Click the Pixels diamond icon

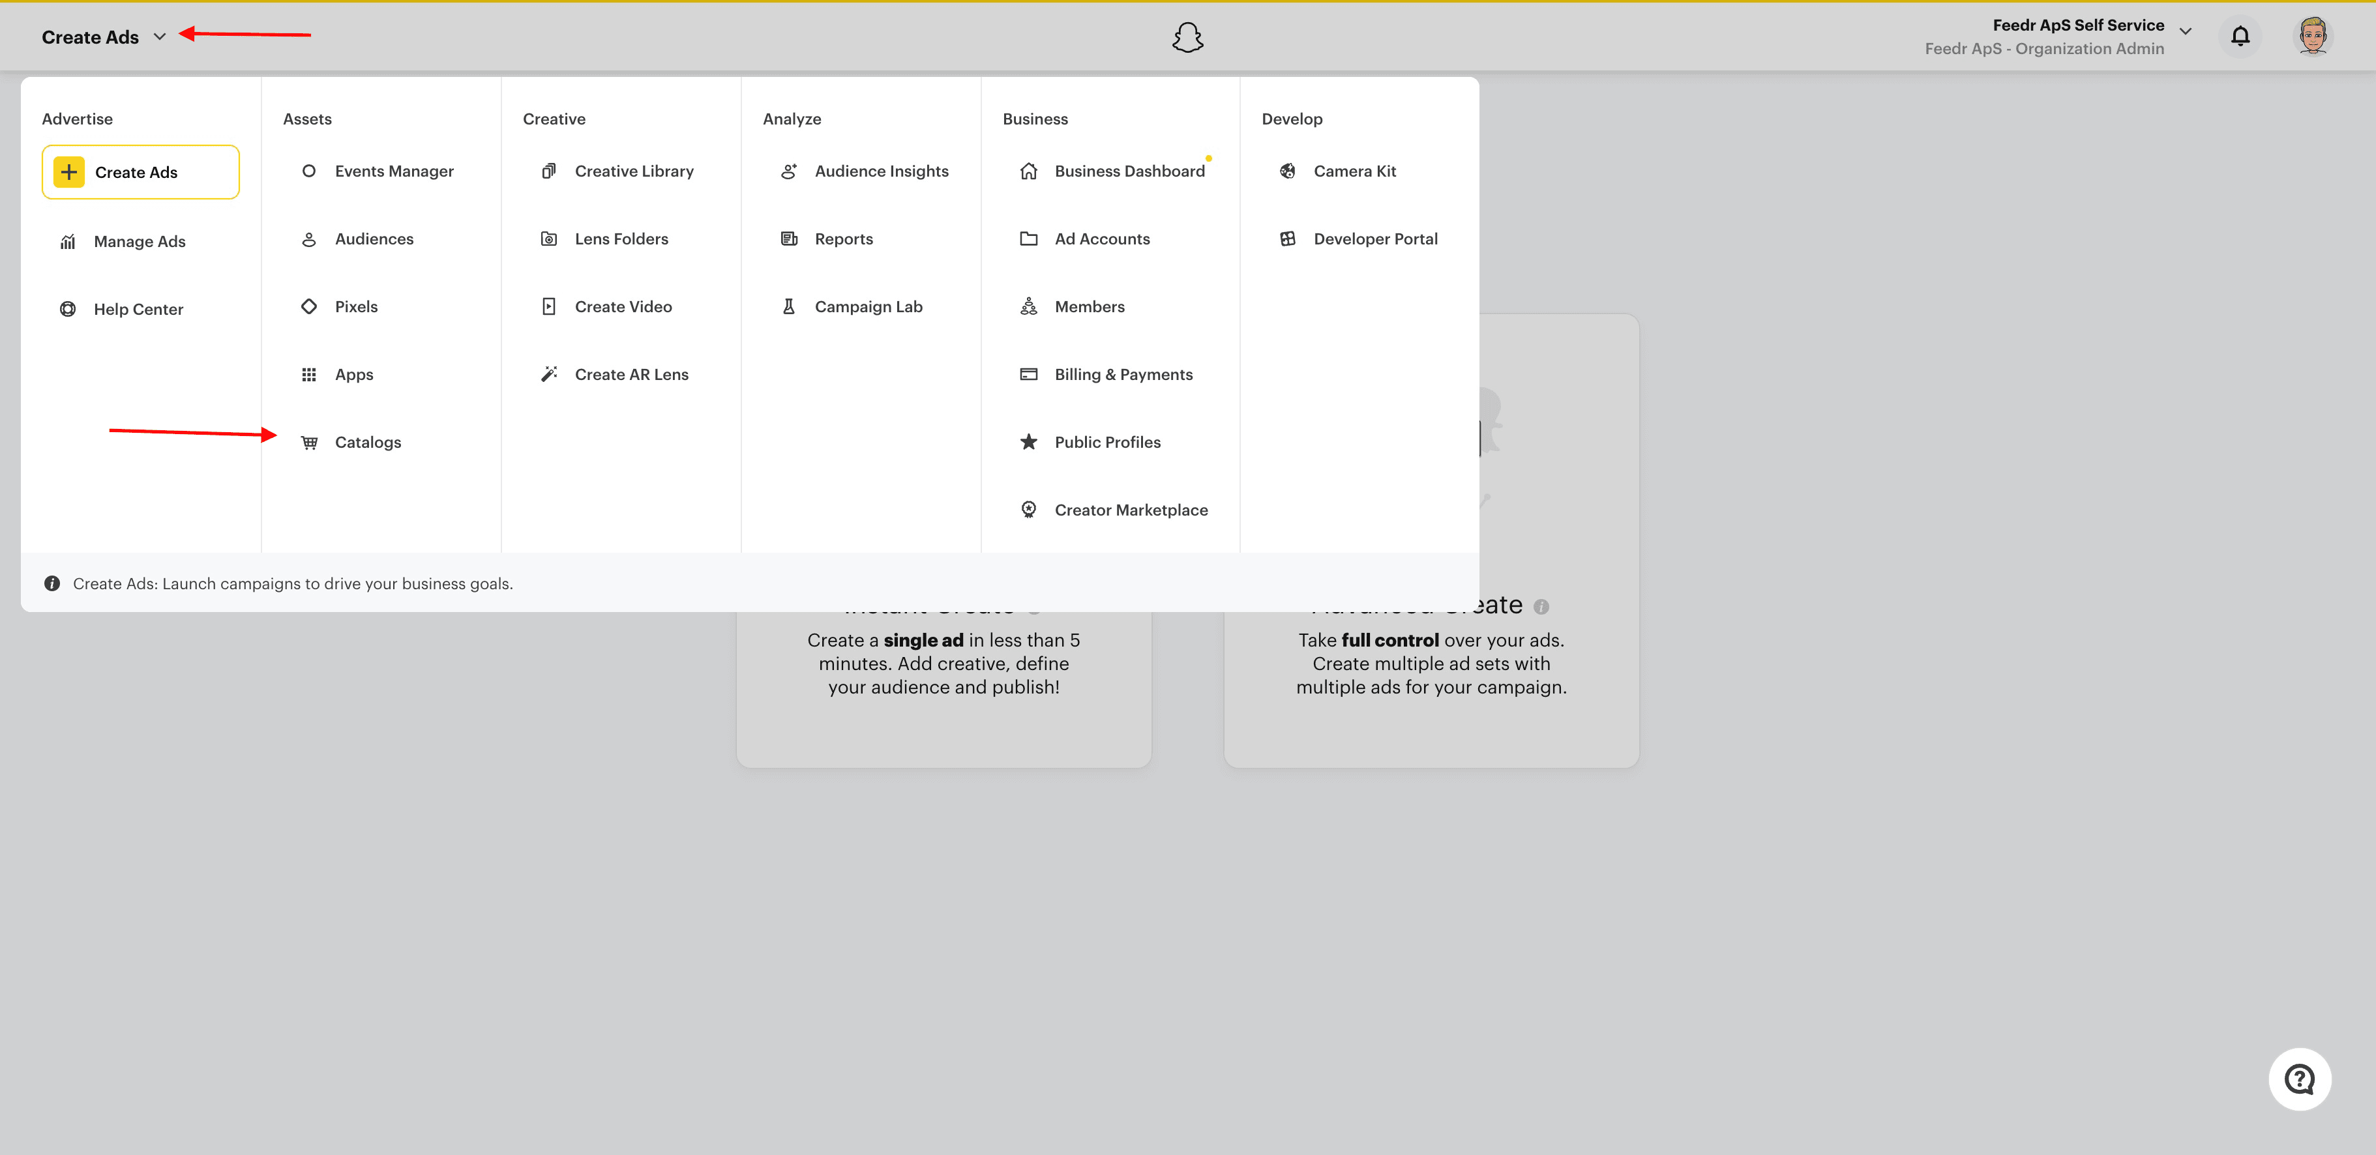click(309, 306)
